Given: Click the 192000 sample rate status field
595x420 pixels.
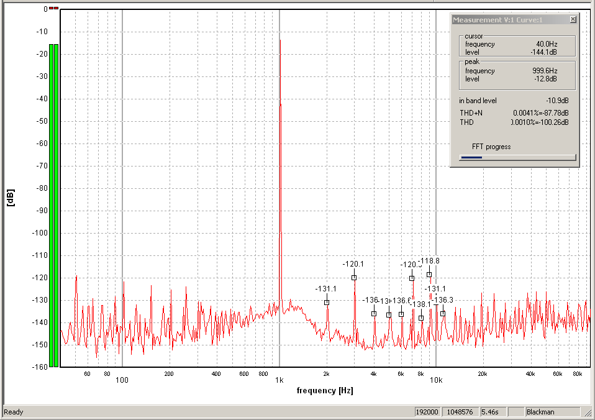Looking at the screenshot, I should pos(428,412).
